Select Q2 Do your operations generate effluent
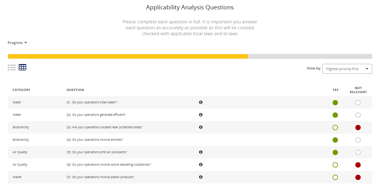Image resolution: width=380 pixels, height=185 pixels. pyautogui.click(x=190, y=115)
